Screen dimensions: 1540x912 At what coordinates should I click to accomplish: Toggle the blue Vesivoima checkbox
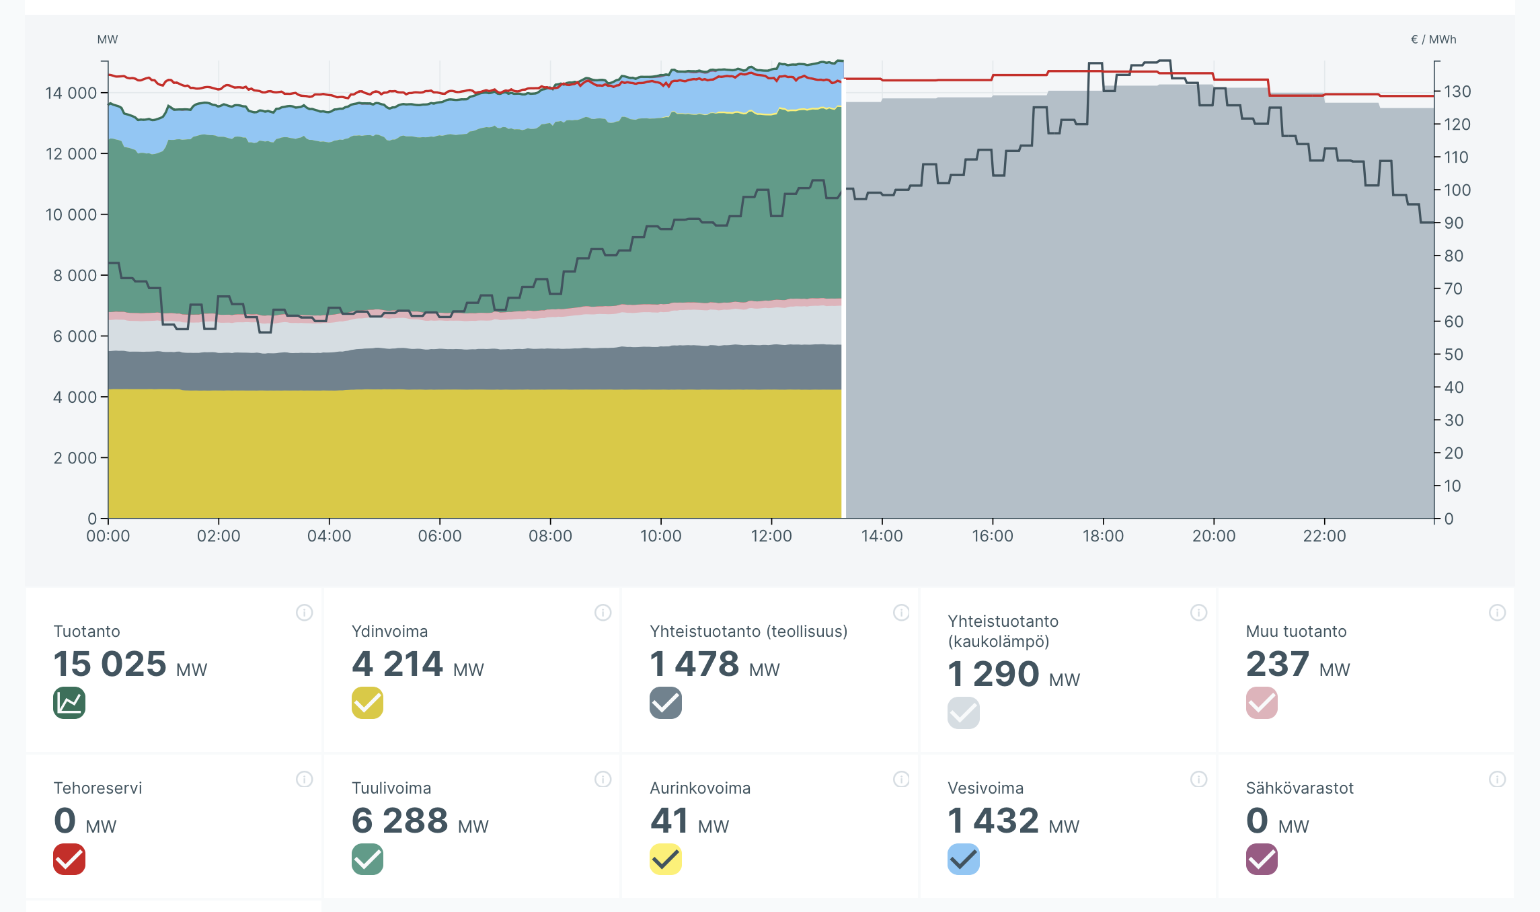pyautogui.click(x=964, y=859)
